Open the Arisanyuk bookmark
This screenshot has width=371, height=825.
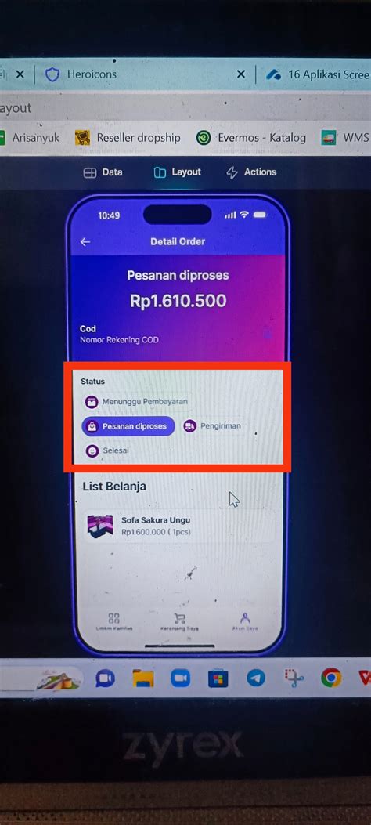coord(30,138)
